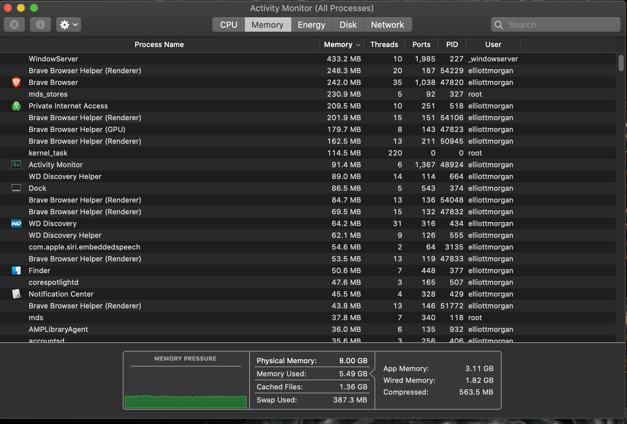
Task: Click the Dock process icon
Action: pos(16,188)
